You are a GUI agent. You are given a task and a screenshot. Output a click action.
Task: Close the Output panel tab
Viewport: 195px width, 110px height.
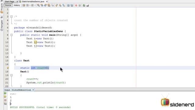coord(33,90)
